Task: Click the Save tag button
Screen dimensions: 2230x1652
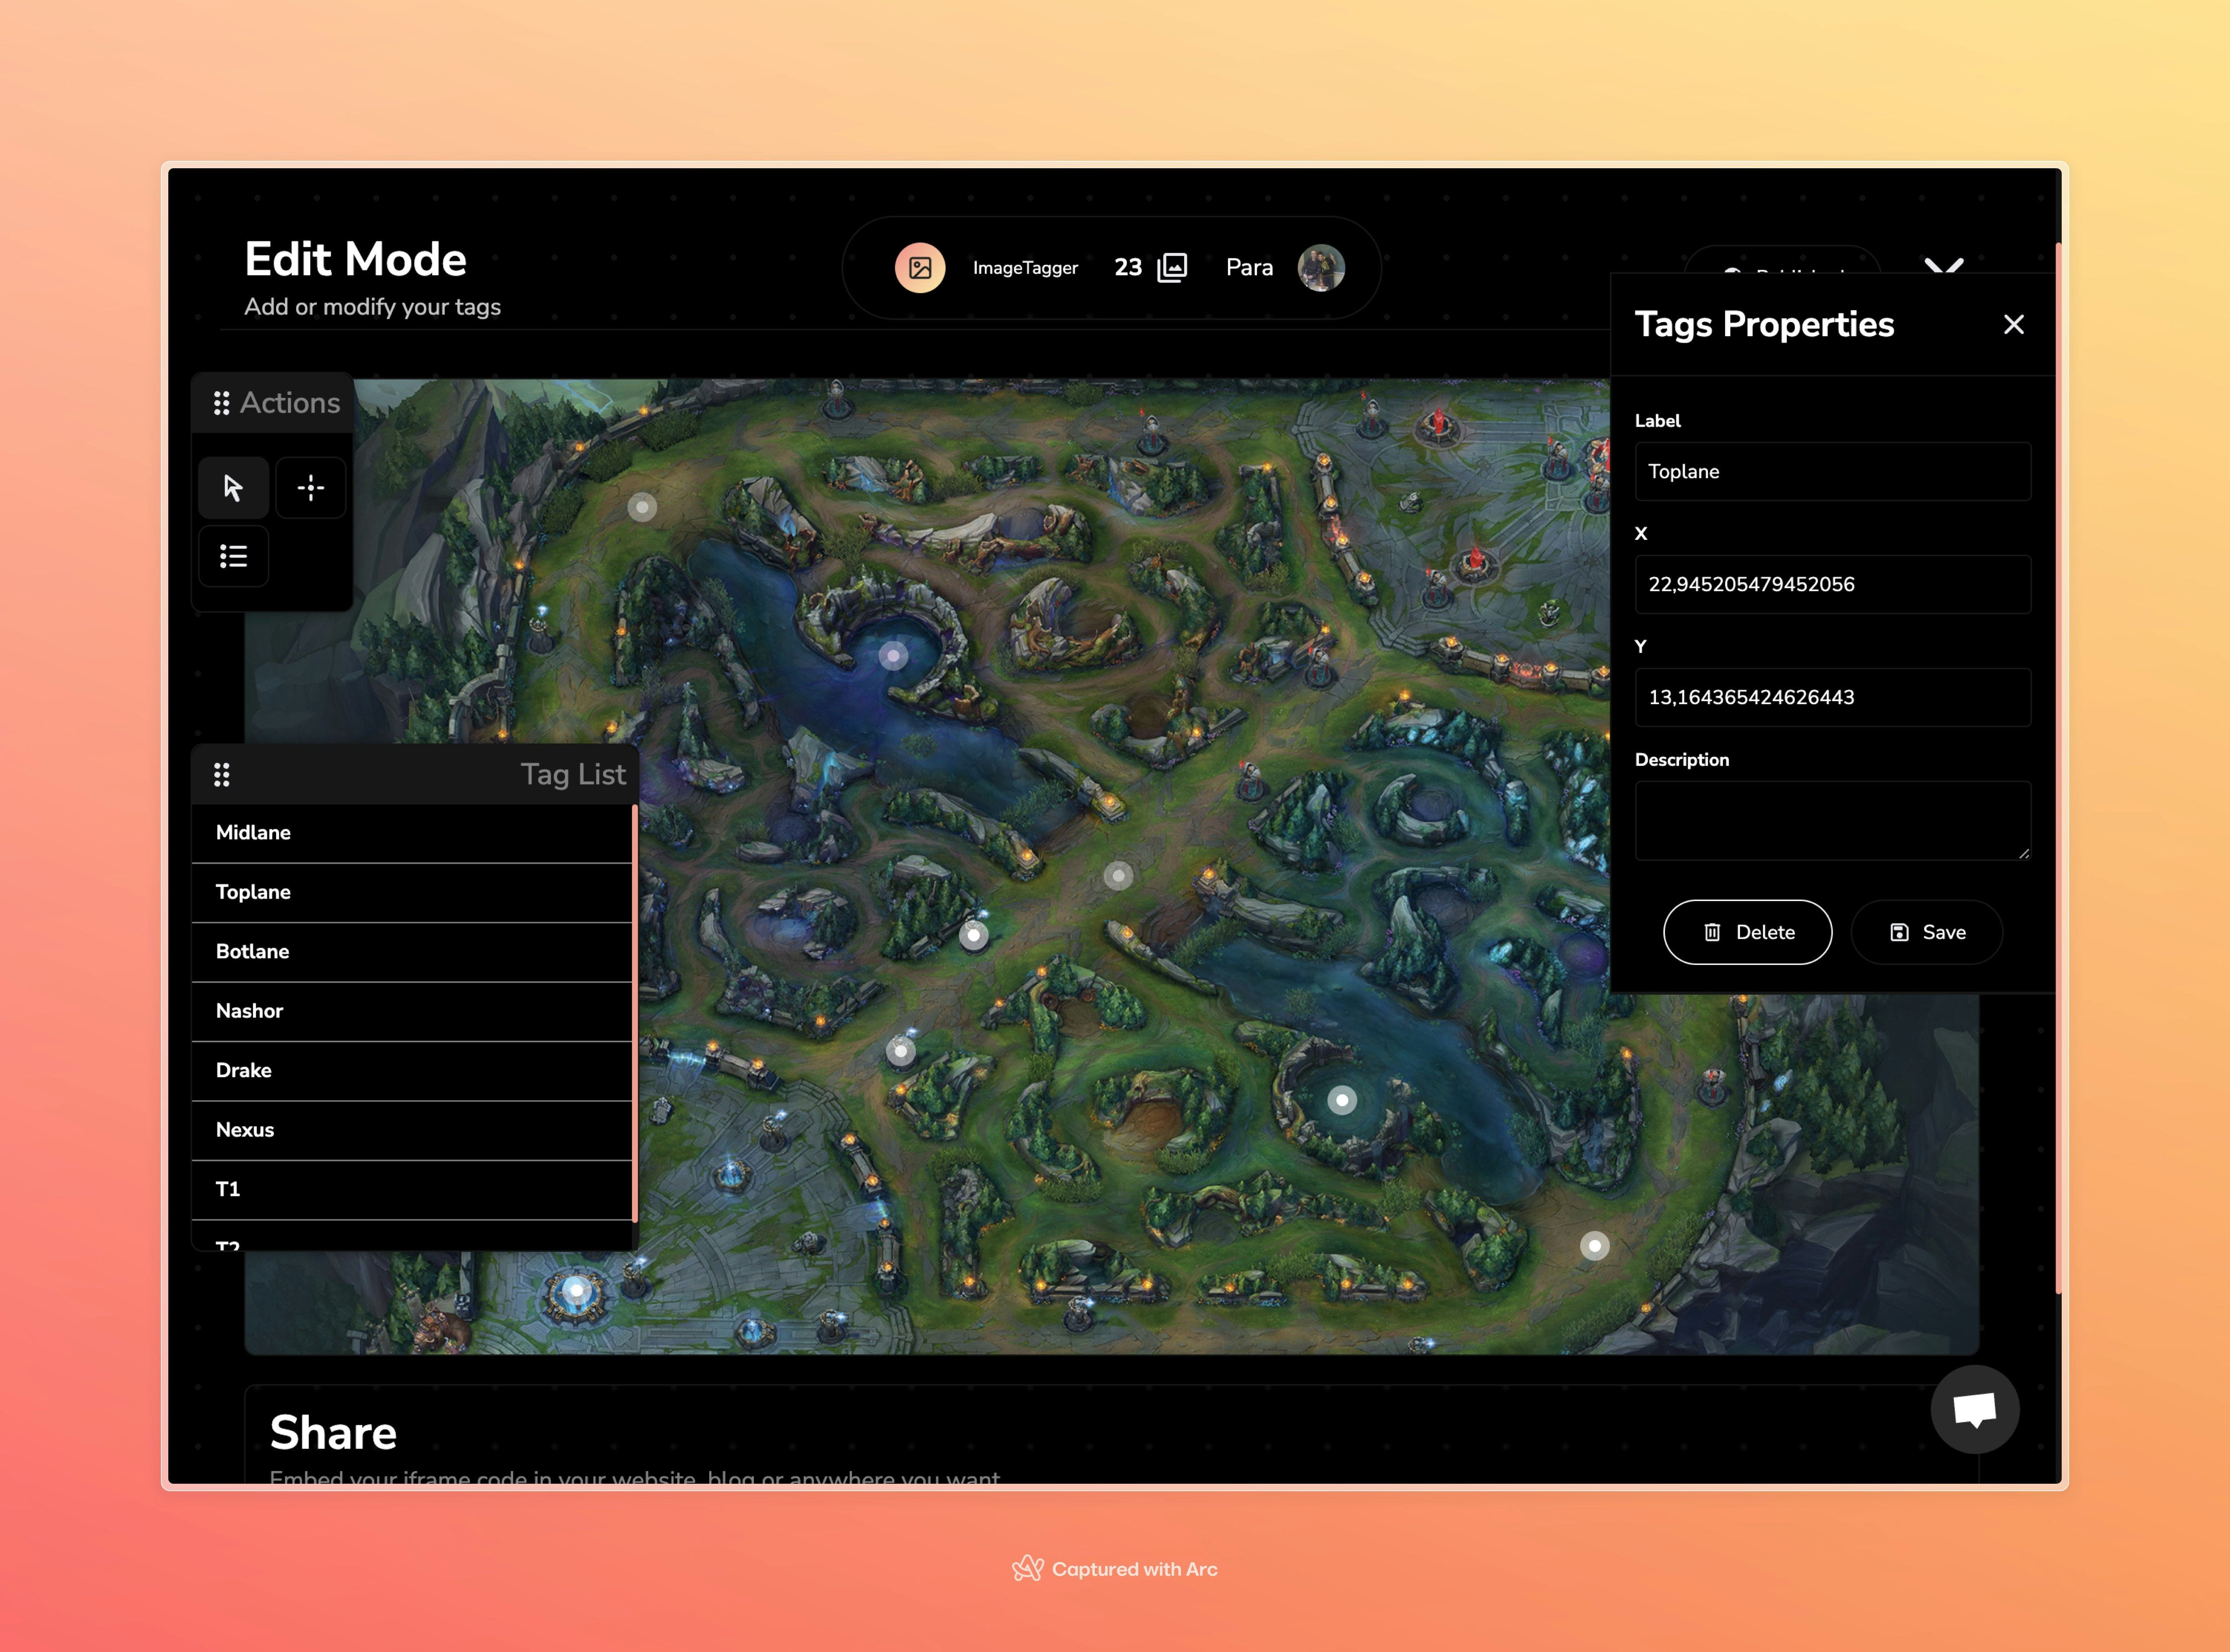Action: coord(1927,932)
